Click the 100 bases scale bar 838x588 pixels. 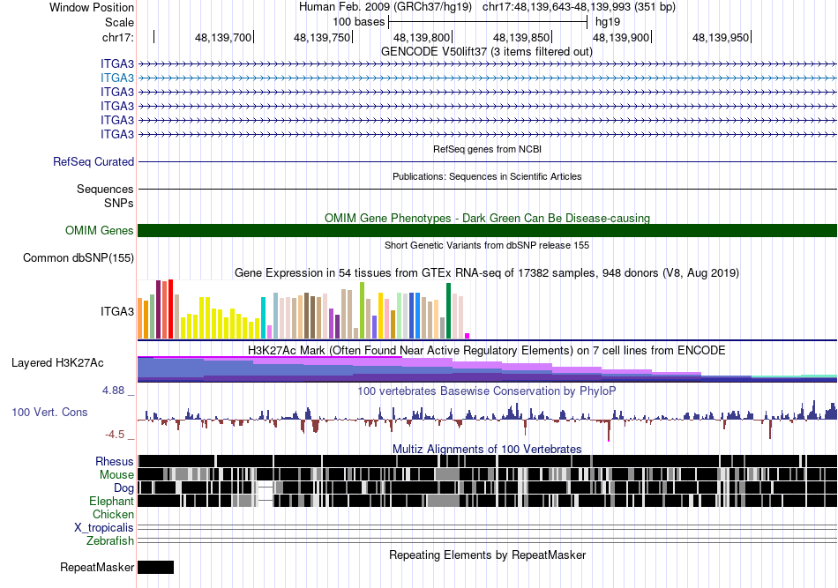(x=488, y=22)
